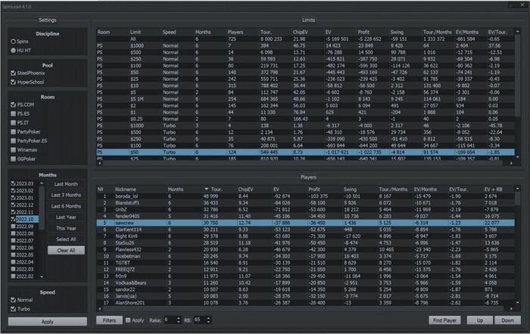Viewport: 530px width, 334px height.
Task: Check the PartyPoker room option
Action: point(13,132)
